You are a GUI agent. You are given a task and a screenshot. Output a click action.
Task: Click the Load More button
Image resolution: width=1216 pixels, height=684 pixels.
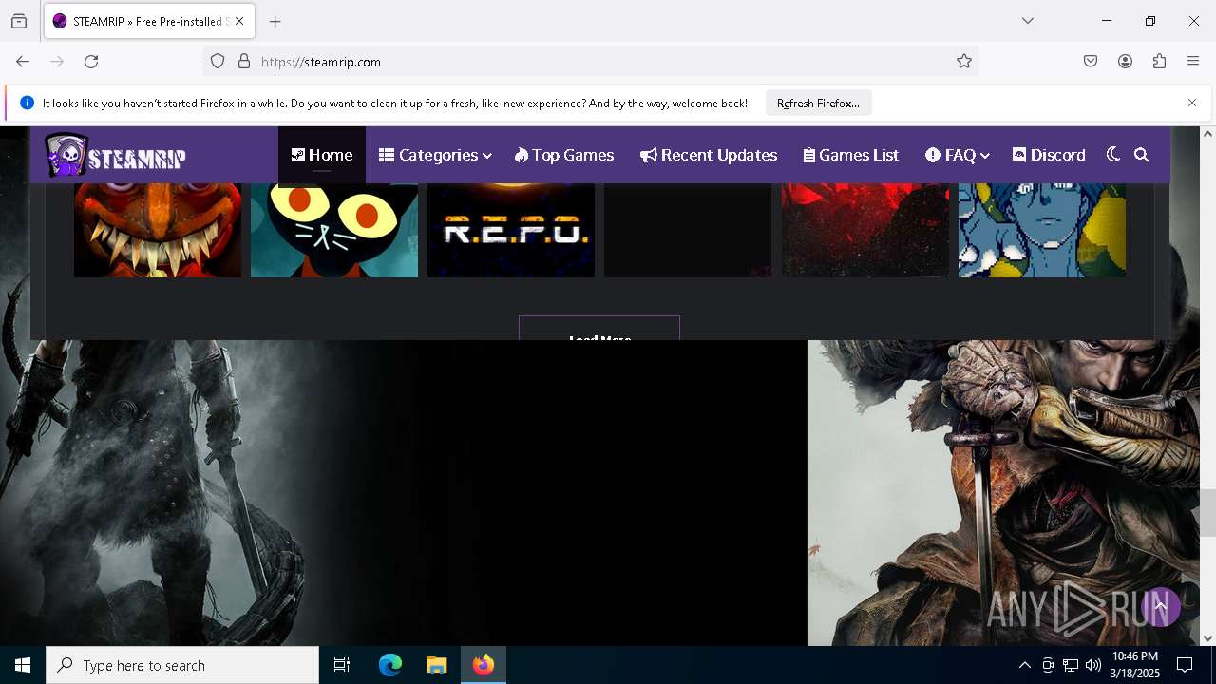pyautogui.click(x=599, y=328)
